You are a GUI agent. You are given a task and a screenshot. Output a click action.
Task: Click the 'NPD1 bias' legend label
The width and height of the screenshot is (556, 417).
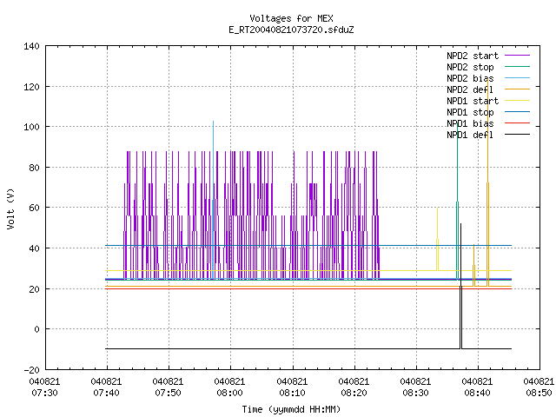[x=470, y=123]
